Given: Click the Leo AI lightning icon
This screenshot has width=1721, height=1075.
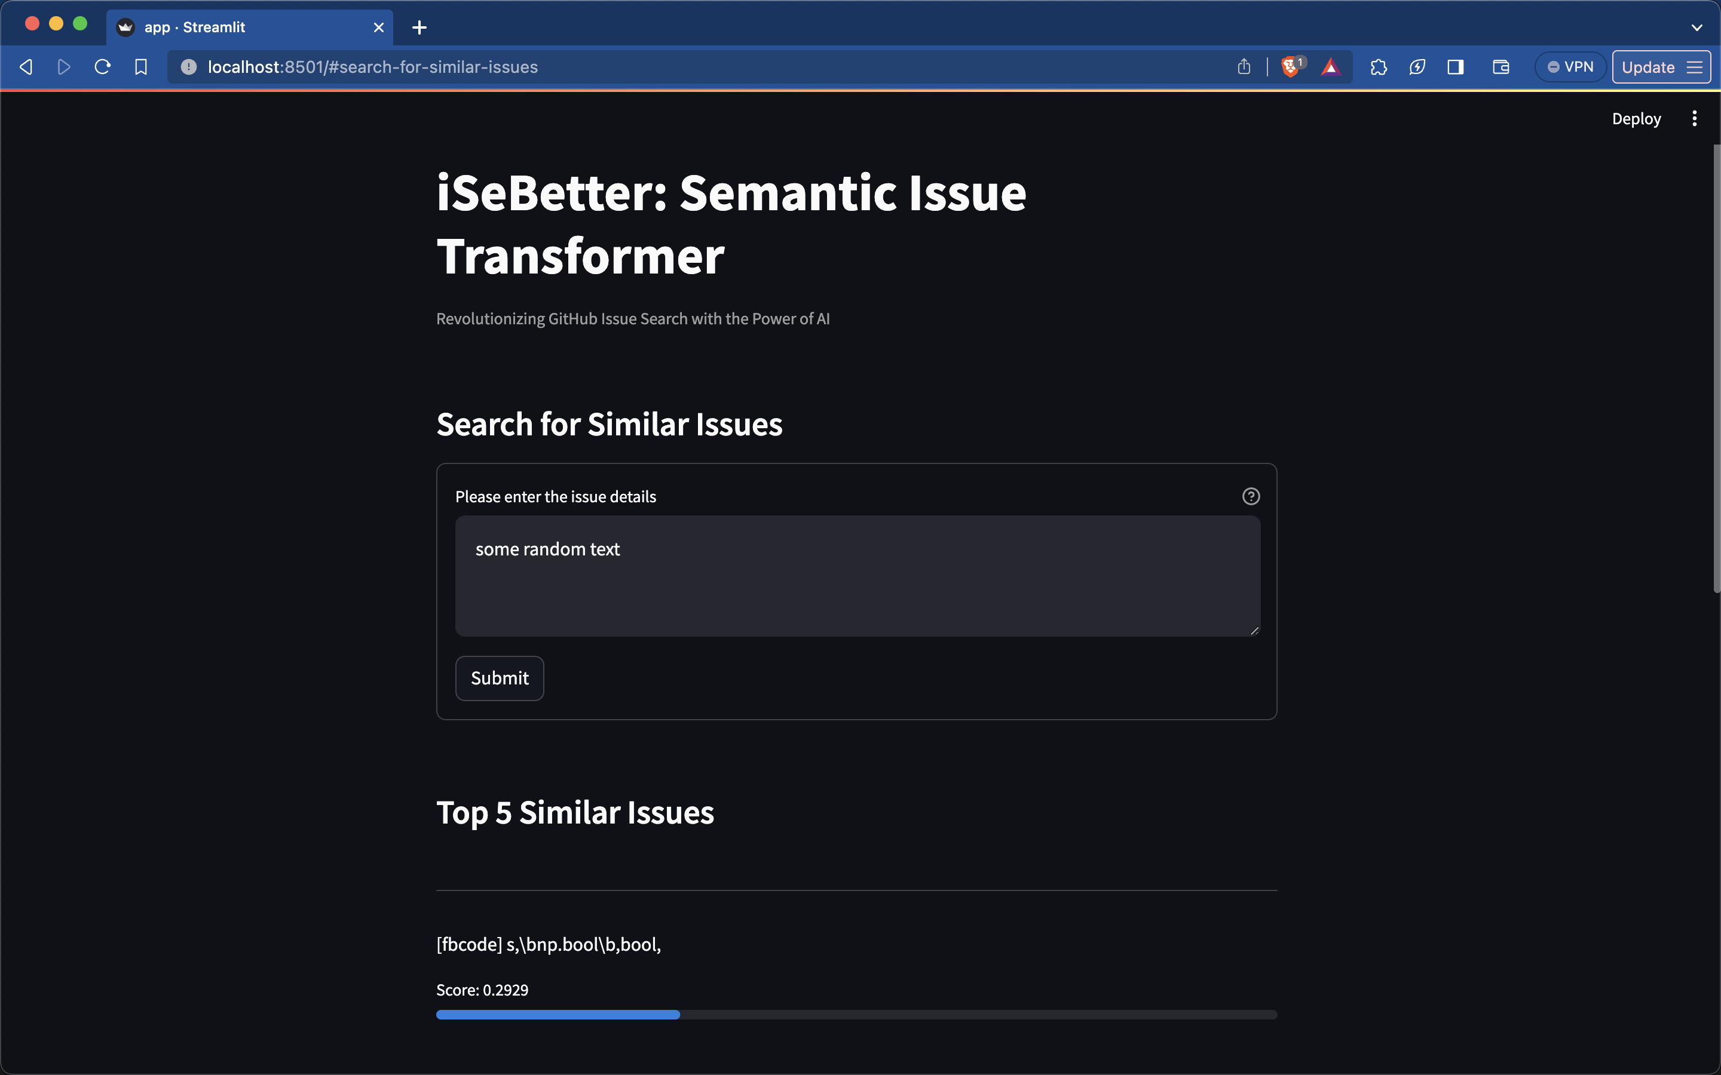Looking at the screenshot, I should pyautogui.click(x=1417, y=67).
